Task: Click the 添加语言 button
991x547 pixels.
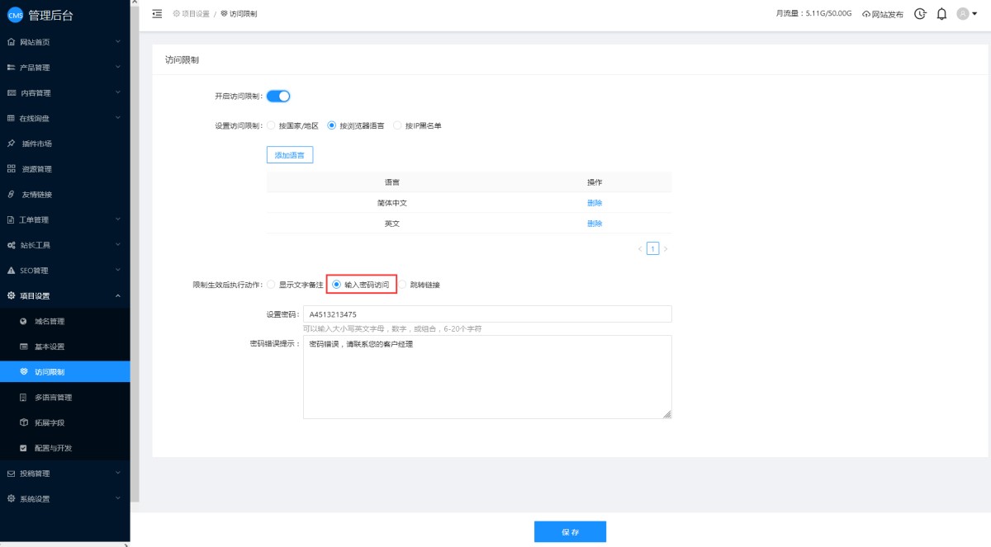Action: 289,155
